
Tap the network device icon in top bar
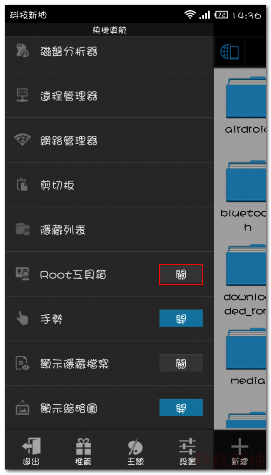point(229,52)
